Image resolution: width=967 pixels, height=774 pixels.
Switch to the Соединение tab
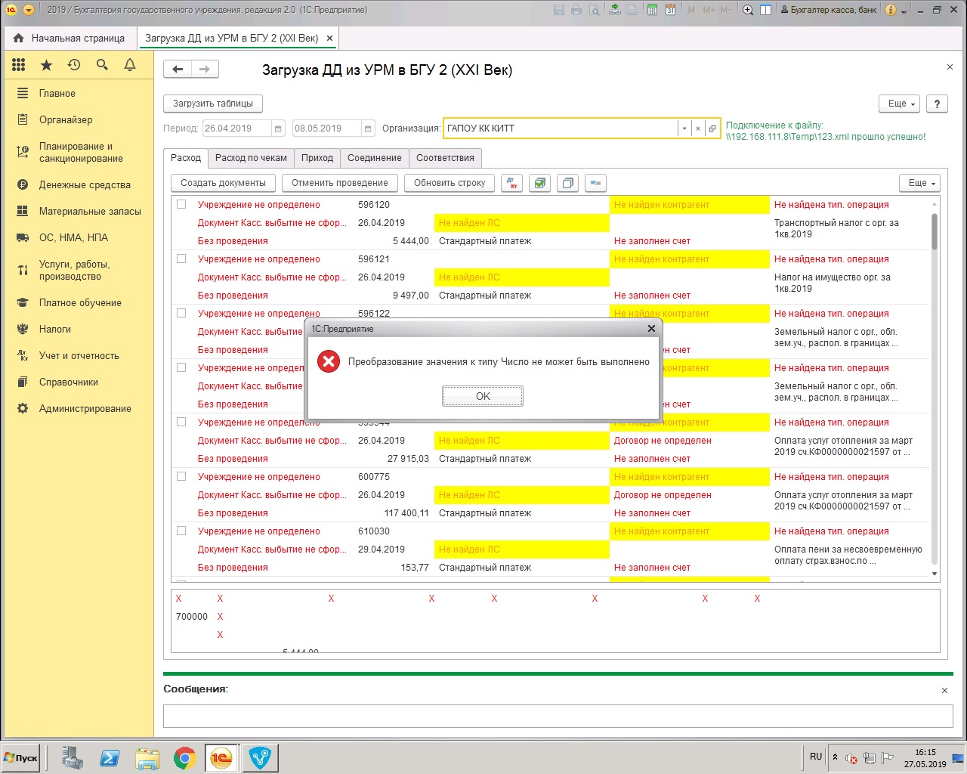coord(375,158)
